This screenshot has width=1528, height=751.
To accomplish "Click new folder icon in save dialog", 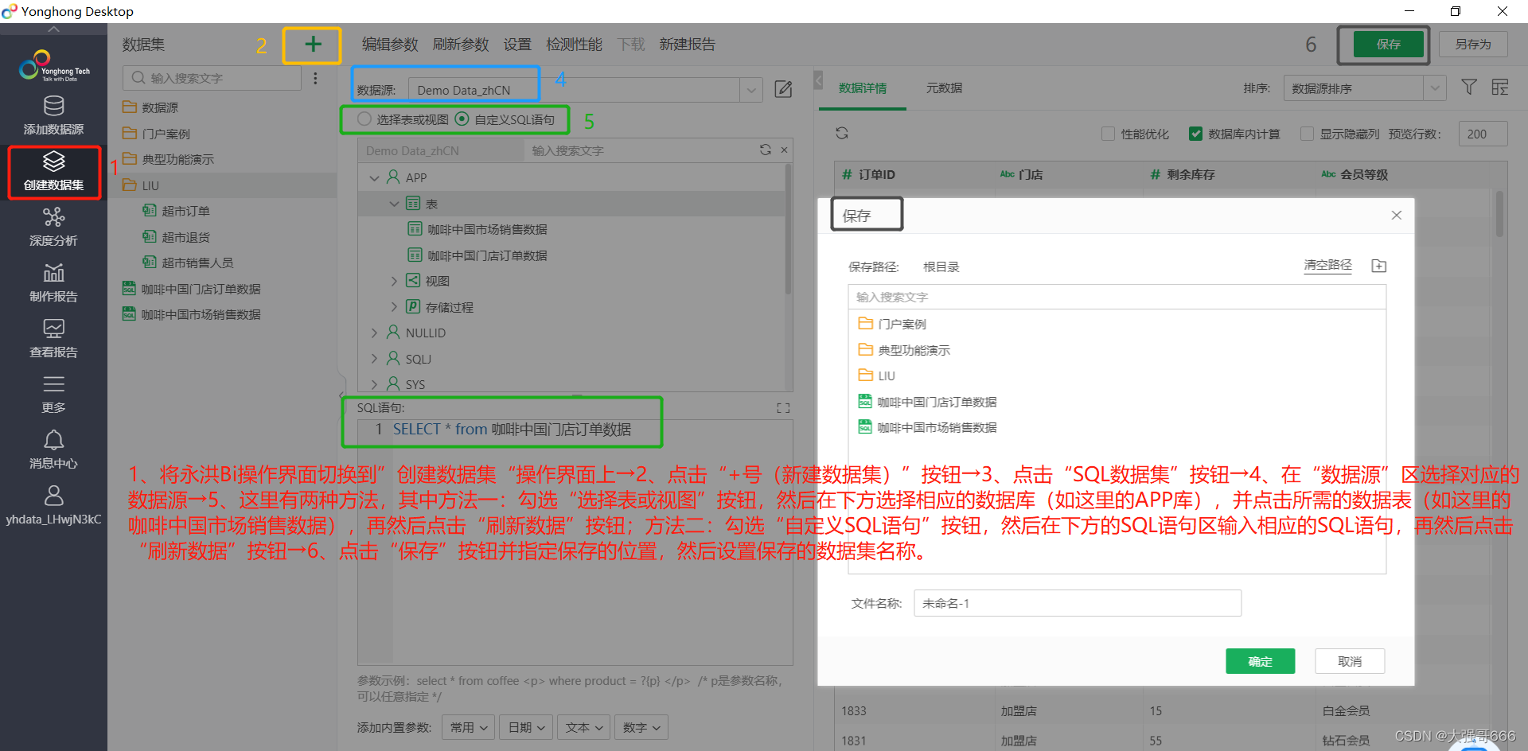I will click(x=1379, y=266).
